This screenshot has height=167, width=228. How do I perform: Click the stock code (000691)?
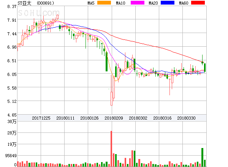pos(45,3)
